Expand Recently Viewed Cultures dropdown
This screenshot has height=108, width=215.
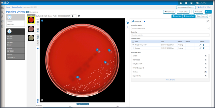point(186,7)
